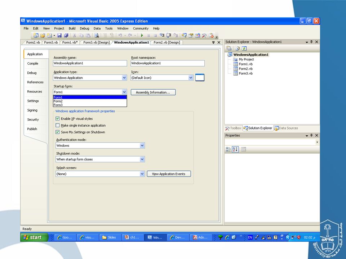Open the Project menu
The image size is (346, 259).
coord(59,28)
